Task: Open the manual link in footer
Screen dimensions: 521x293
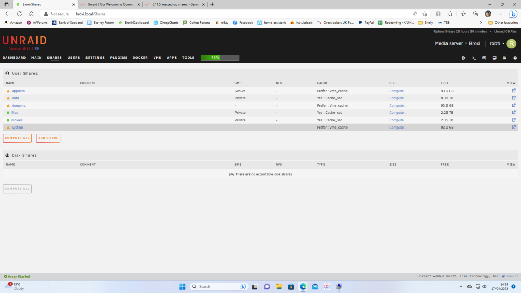Action: (510, 276)
